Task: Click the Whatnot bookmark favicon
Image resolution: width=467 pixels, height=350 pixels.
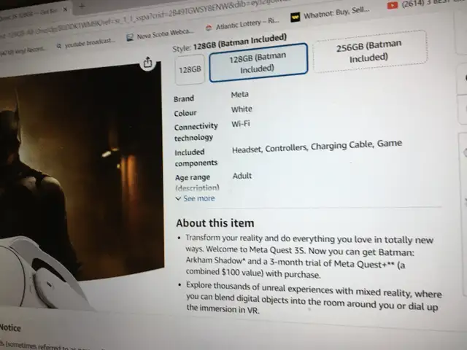Action: click(x=295, y=17)
